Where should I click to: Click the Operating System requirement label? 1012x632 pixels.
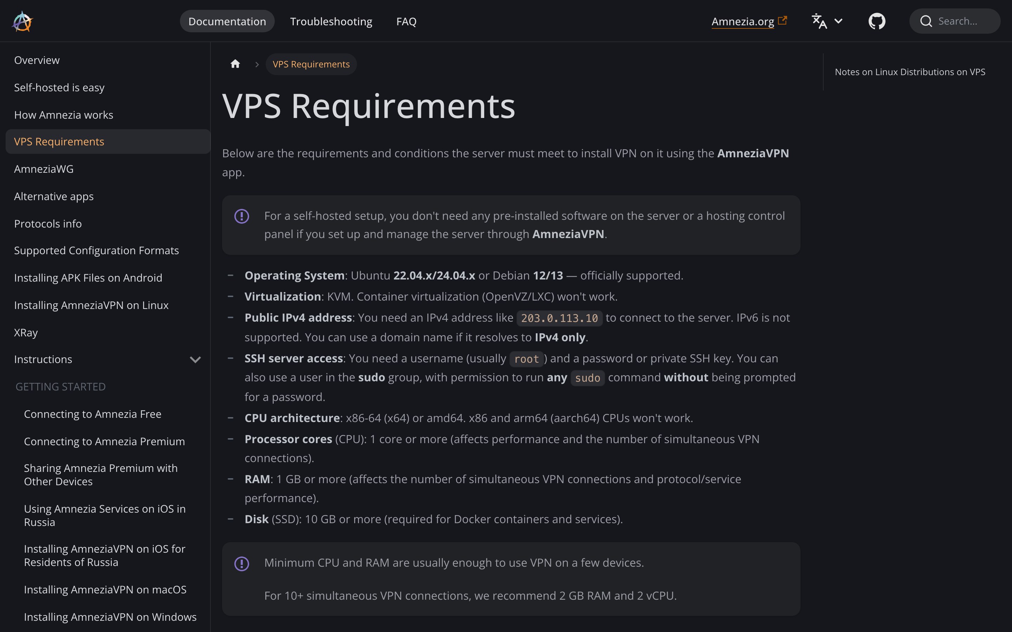coord(294,276)
